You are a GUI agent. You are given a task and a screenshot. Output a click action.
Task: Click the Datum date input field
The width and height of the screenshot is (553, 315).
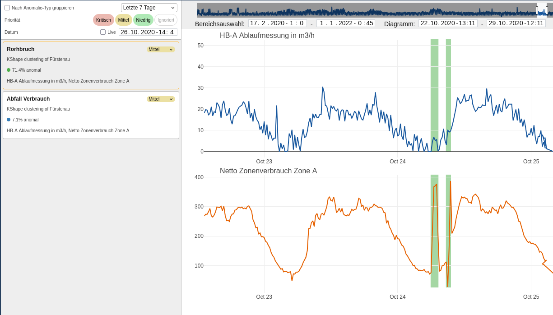(x=148, y=32)
